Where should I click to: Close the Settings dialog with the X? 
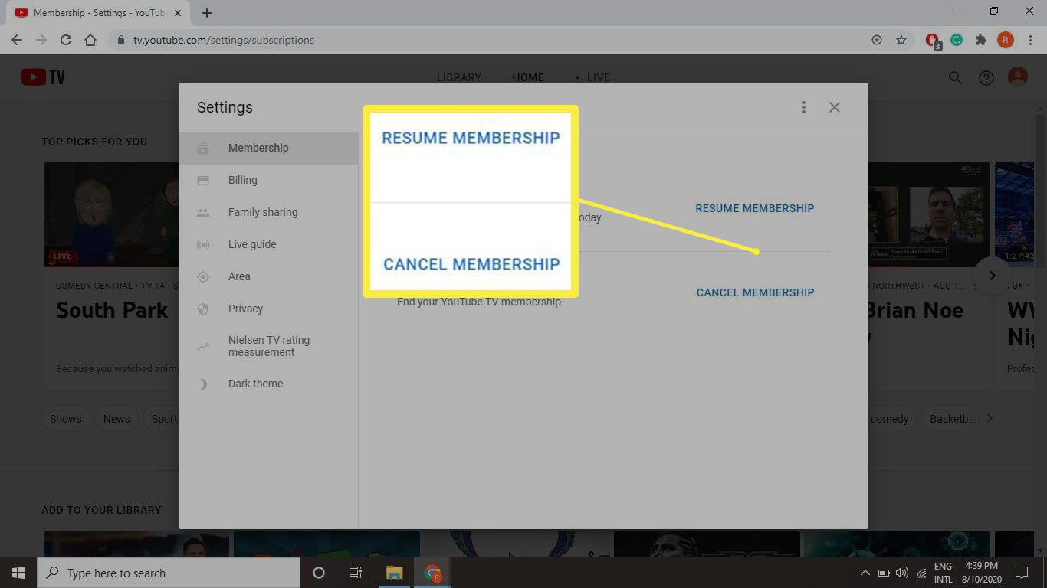835,107
